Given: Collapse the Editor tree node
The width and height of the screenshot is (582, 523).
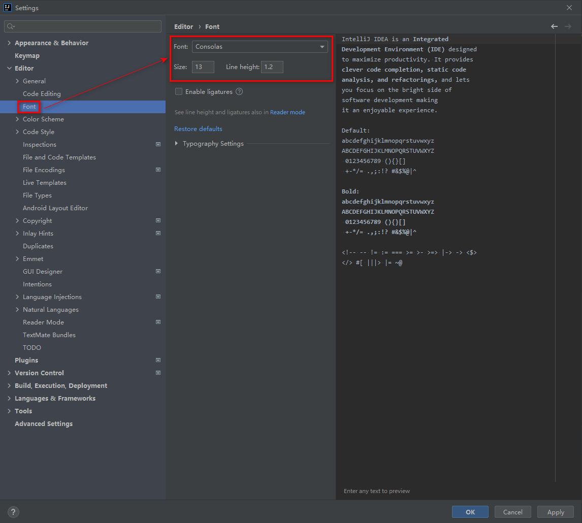Looking at the screenshot, I should 9,69.
